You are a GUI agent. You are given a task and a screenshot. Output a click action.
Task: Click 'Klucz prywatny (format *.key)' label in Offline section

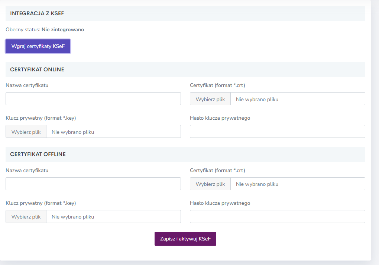point(41,203)
